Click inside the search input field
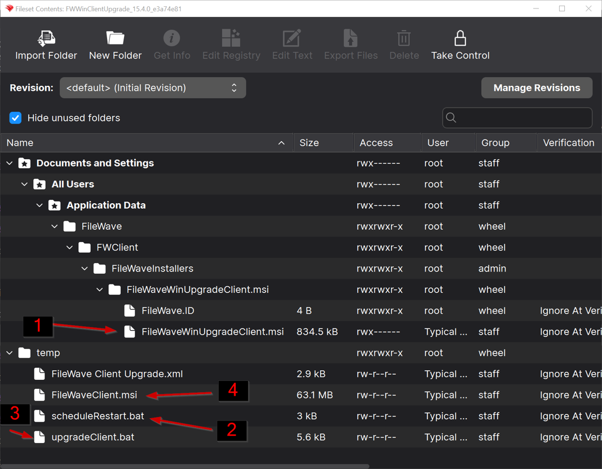 pyautogui.click(x=517, y=117)
